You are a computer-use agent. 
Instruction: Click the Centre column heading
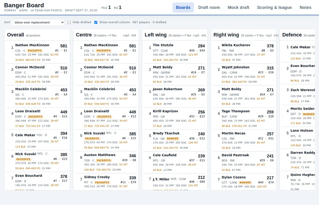click(x=84, y=35)
